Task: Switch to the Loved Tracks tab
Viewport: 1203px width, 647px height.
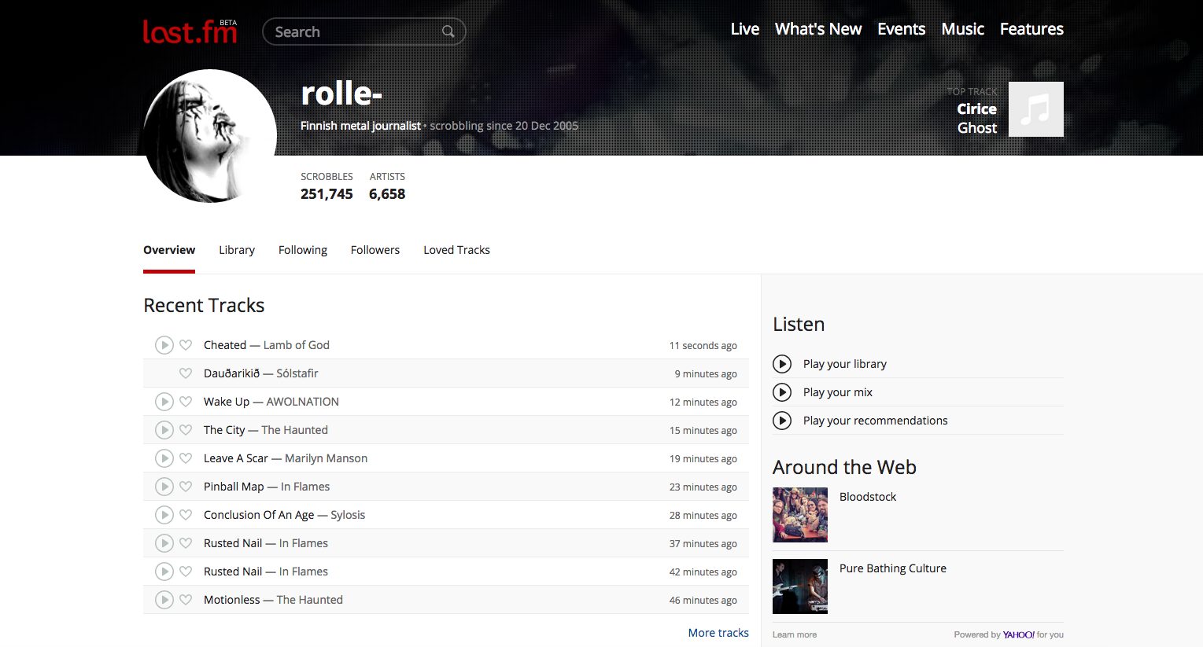Action: [456, 250]
